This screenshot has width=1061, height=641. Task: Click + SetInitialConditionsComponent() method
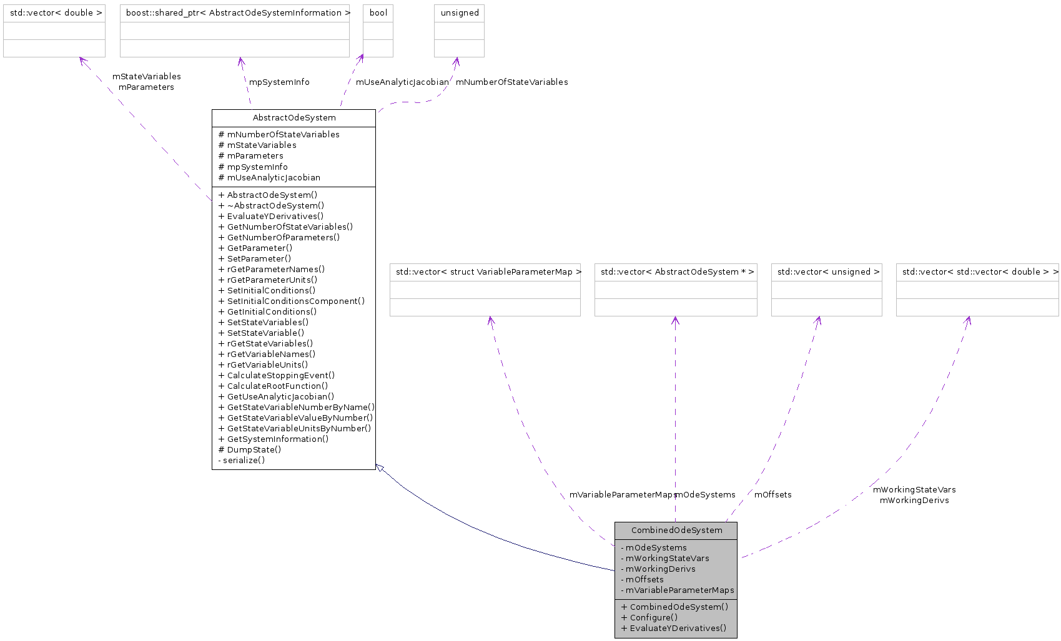(292, 301)
